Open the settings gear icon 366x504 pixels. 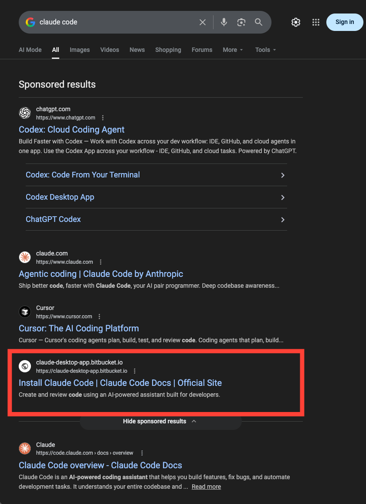click(x=296, y=22)
